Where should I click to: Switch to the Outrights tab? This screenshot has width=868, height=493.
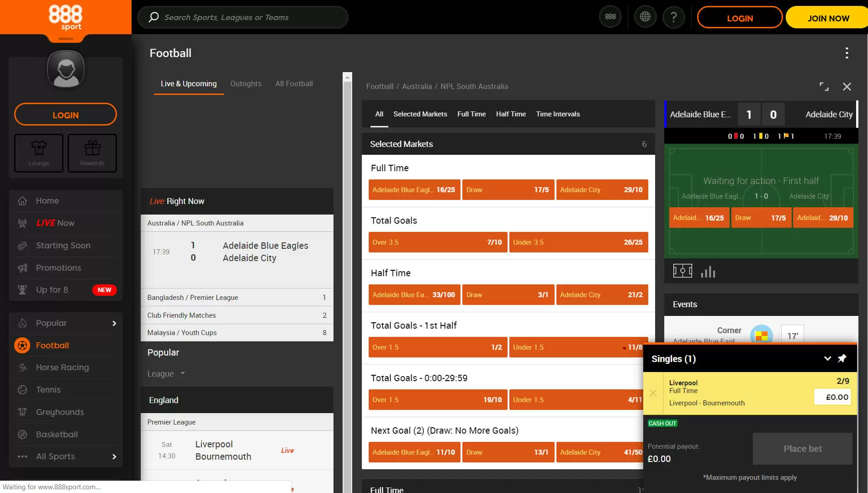[246, 84]
